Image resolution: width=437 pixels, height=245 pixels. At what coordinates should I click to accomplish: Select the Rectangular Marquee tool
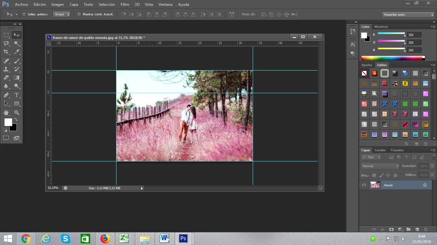[6, 35]
